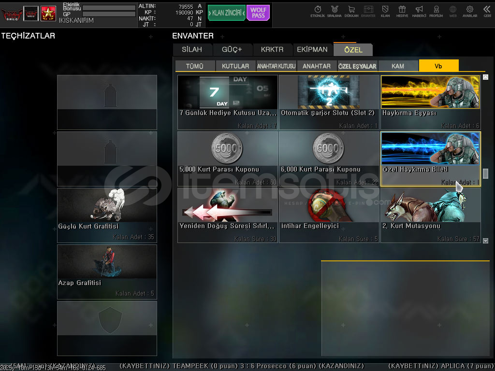Select the Özel Haykırma Bileti item
The width and height of the screenshot is (495, 371).
click(x=431, y=158)
